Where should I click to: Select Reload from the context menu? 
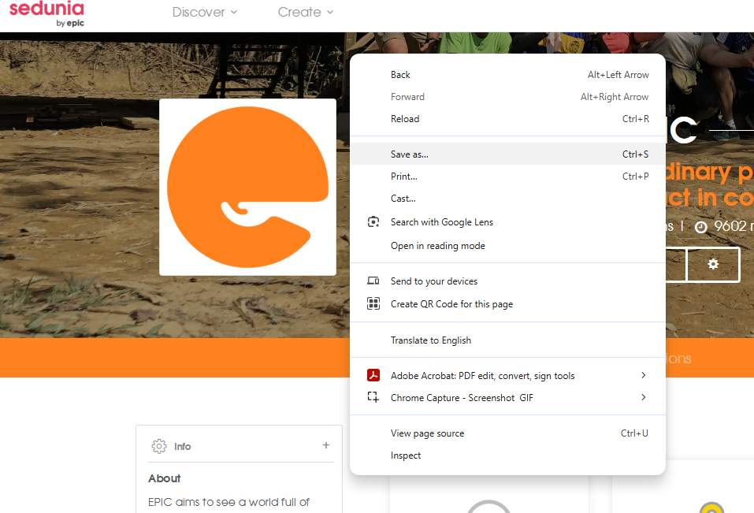[x=405, y=119]
